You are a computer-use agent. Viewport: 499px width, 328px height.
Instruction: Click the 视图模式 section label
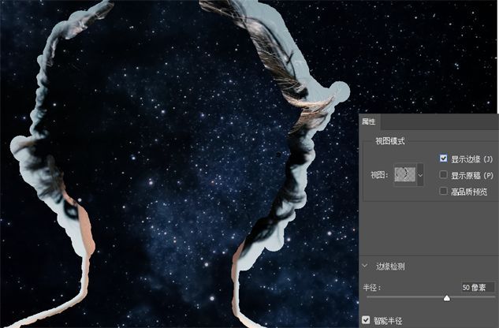pyautogui.click(x=390, y=141)
